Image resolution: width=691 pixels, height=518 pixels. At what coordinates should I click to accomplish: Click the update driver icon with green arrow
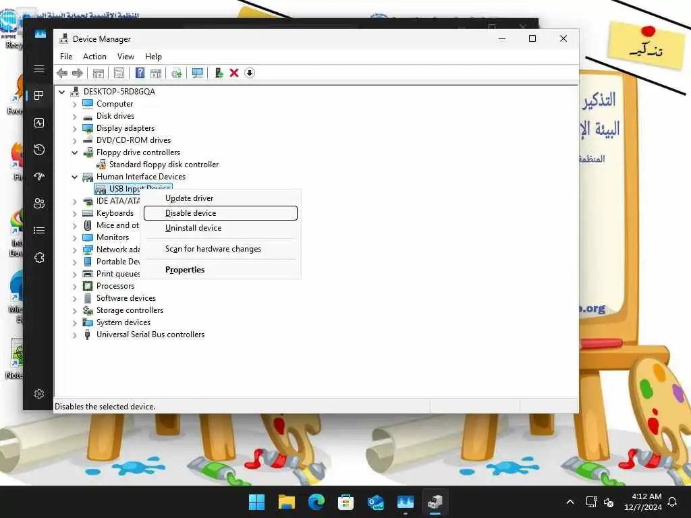coord(219,73)
